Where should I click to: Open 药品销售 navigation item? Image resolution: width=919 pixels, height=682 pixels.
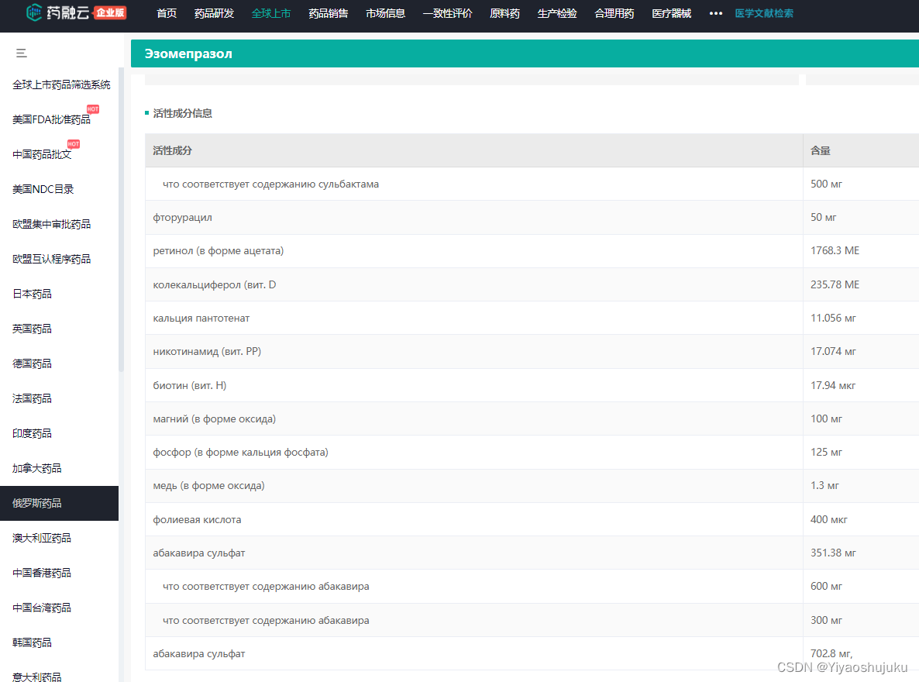pos(329,13)
